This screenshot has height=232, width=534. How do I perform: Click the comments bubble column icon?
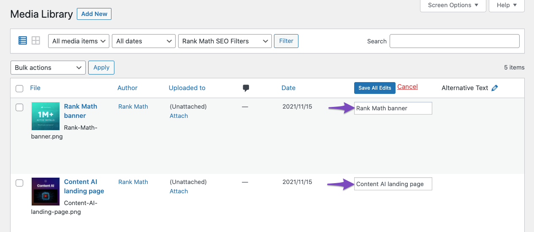(x=246, y=88)
